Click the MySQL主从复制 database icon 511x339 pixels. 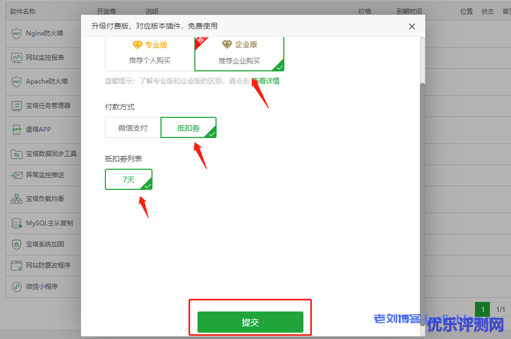pos(16,223)
